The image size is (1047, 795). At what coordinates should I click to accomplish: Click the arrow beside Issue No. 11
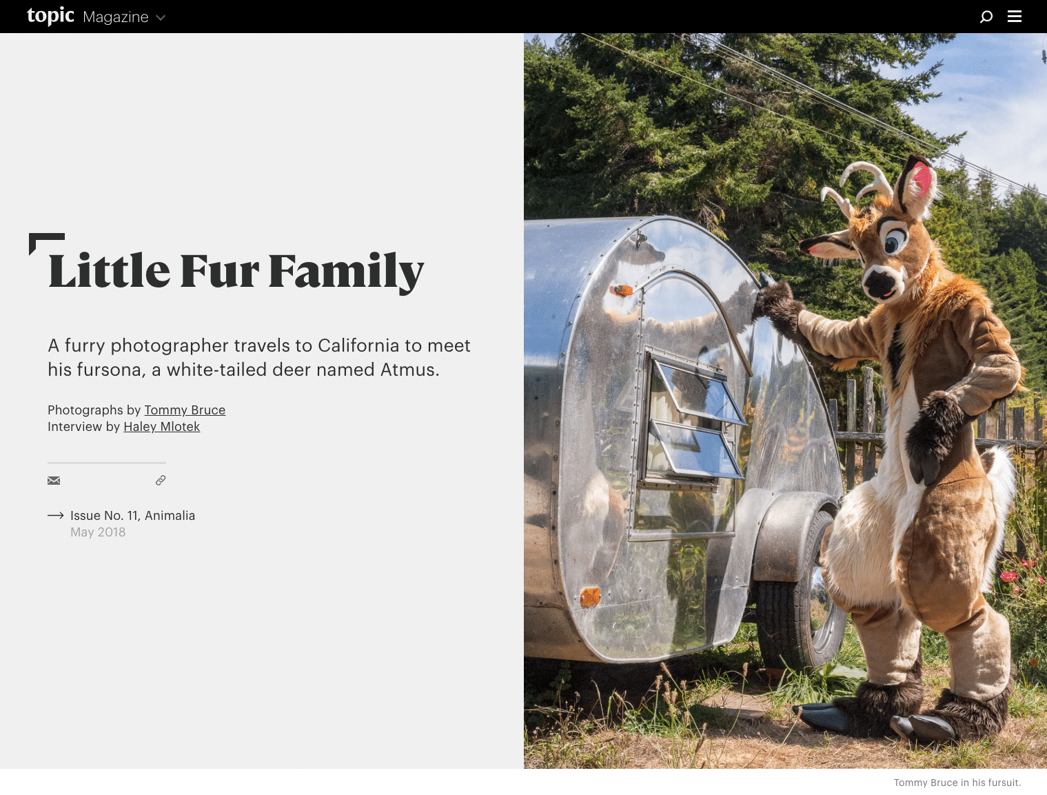(56, 516)
